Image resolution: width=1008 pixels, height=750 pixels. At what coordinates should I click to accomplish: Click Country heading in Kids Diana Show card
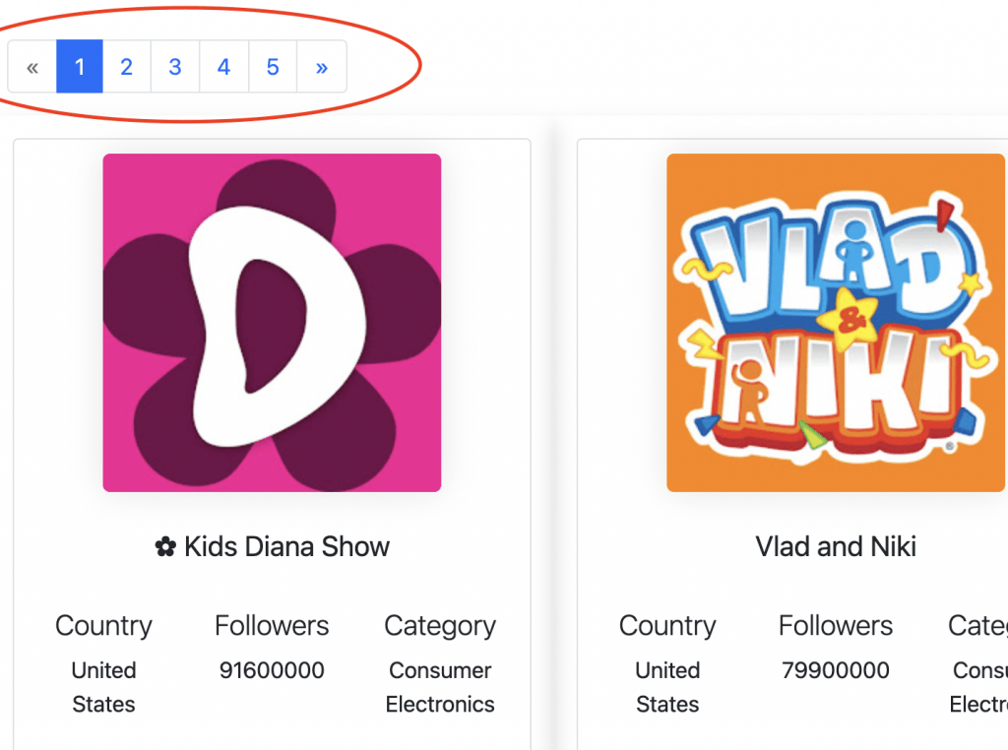103,626
